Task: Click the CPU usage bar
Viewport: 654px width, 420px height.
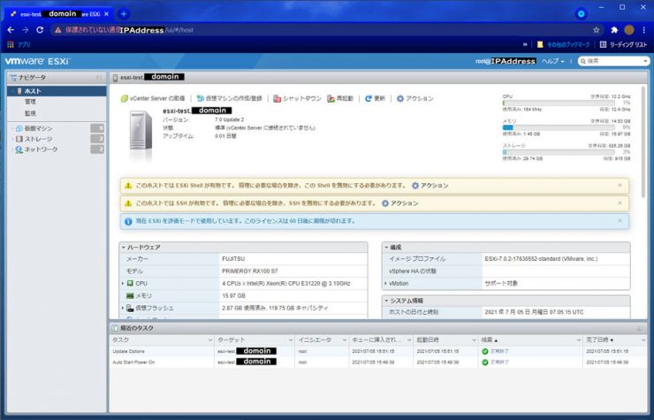Action: 559,103
